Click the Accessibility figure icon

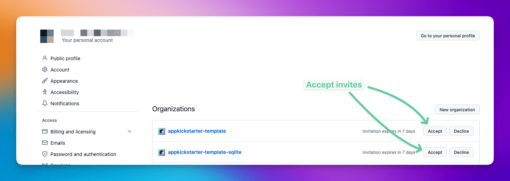pyautogui.click(x=45, y=92)
